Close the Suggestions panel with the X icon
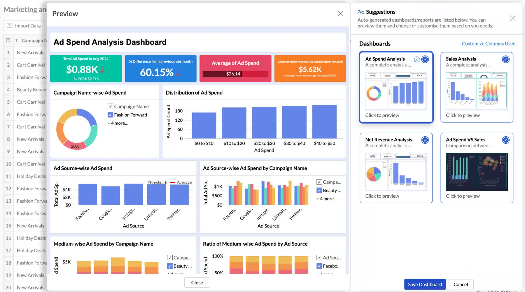Image resolution: width=525 pixels, height=292 pixels. 513,19
